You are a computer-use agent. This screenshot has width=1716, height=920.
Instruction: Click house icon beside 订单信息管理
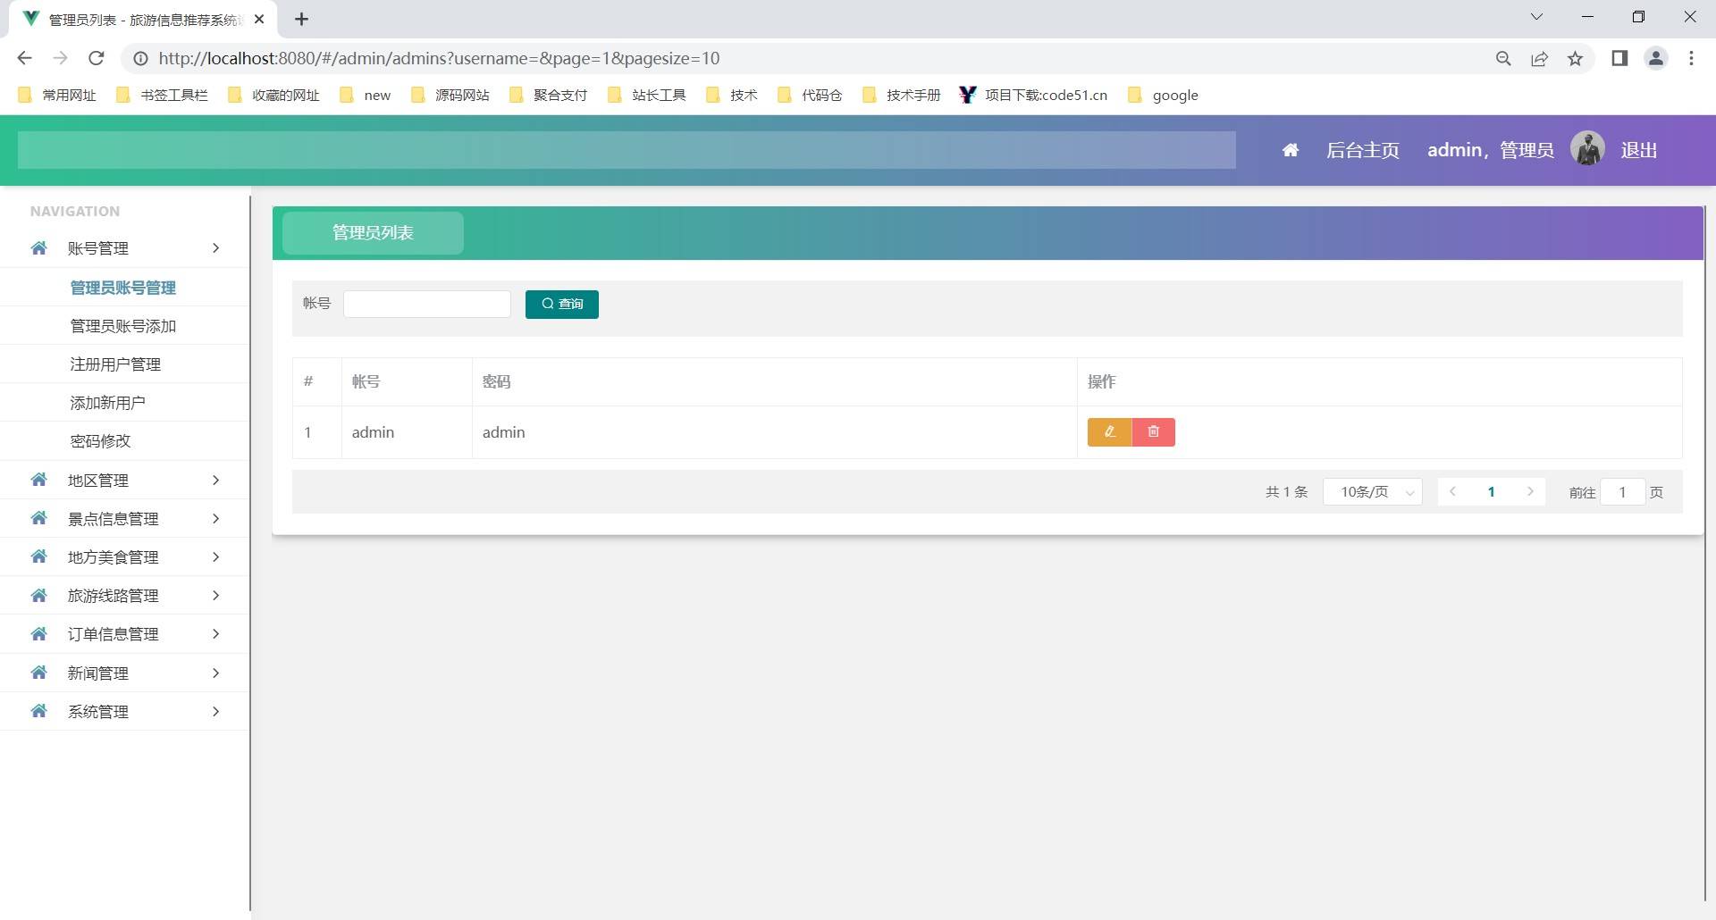tap(38, 633)
